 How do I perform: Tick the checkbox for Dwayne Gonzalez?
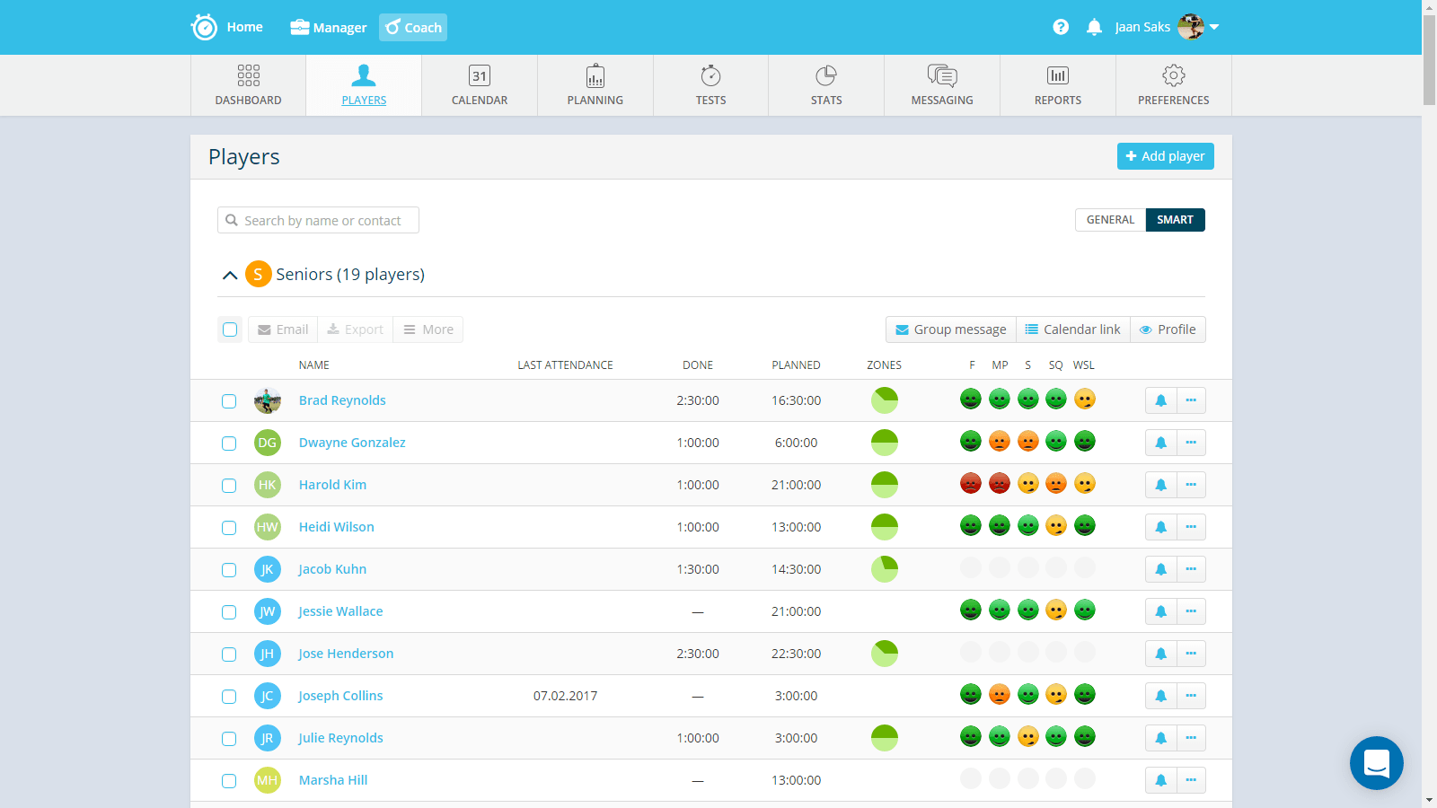coord(229,444)
